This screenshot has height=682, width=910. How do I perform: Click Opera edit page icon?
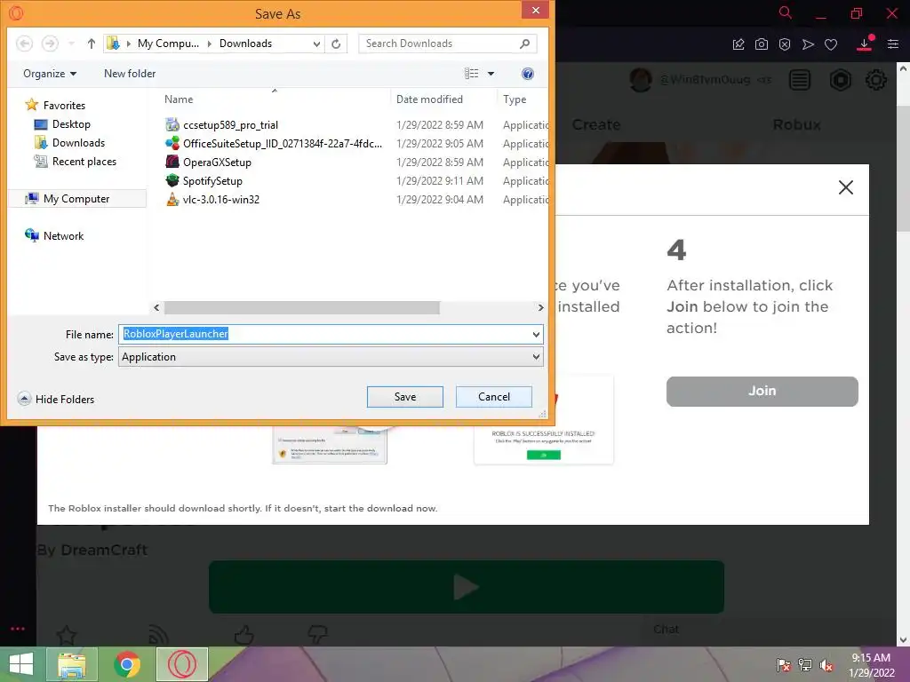tap(738, 44)
